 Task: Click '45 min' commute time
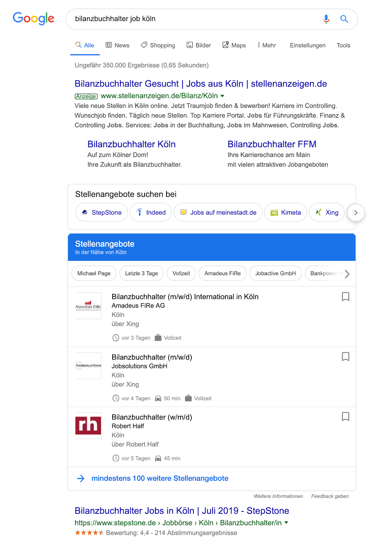[172, 458]
